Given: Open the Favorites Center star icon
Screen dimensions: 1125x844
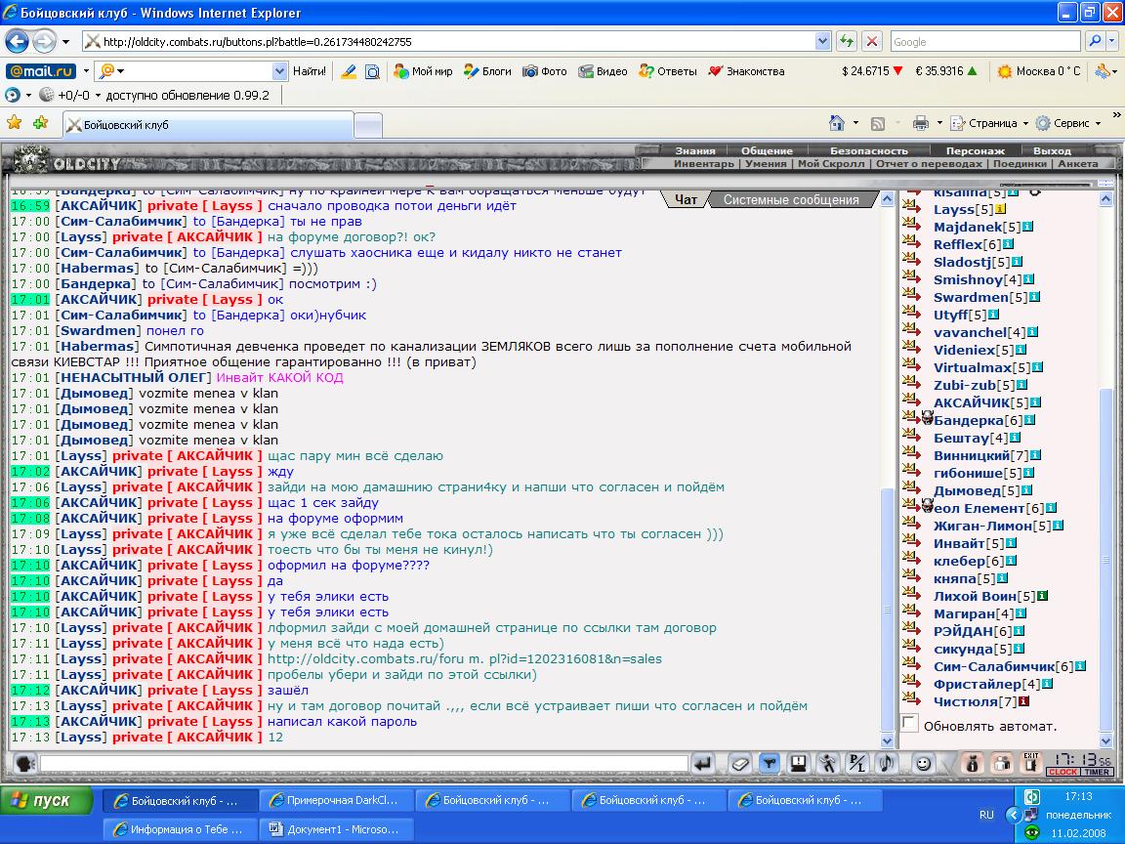Looking at the screenshot, I should 15,123.
